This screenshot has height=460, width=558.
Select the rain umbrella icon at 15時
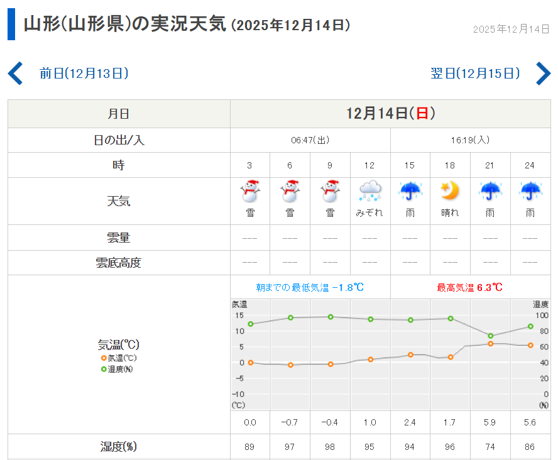pyautogui.click(x=410, y=191)
